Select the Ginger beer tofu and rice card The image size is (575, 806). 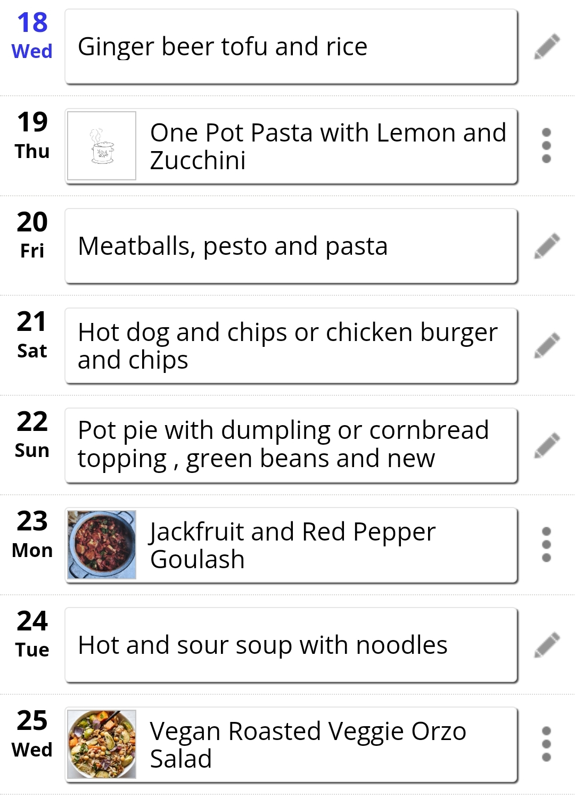[x=291, y=46]
